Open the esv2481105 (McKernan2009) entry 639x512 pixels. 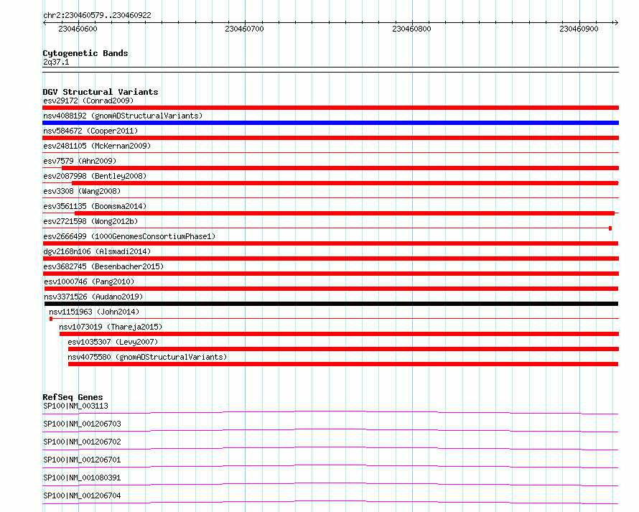point(97,146)
